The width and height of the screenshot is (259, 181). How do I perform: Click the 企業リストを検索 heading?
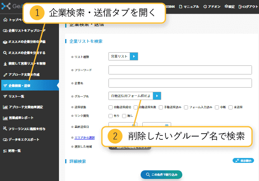(86, 41)
